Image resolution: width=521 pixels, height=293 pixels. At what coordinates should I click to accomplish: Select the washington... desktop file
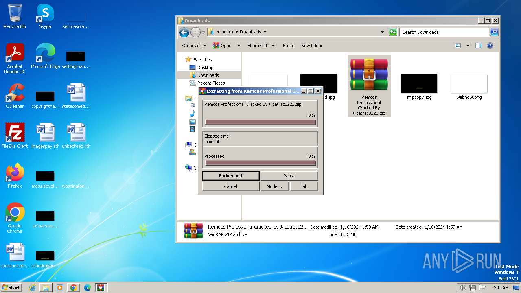pyautogui.click(x=76, y=179)
